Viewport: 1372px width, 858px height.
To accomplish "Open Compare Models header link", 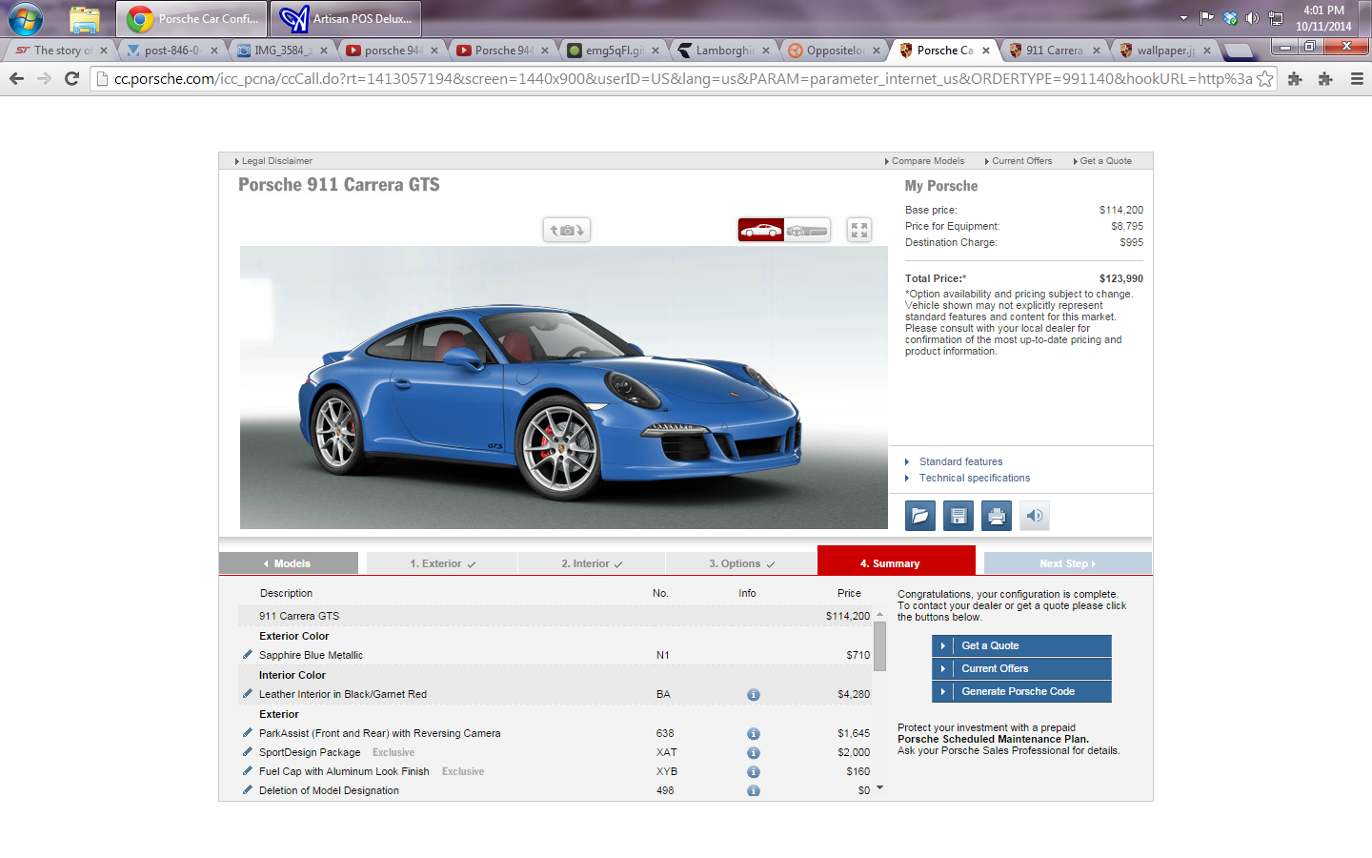I will (927, 161).
